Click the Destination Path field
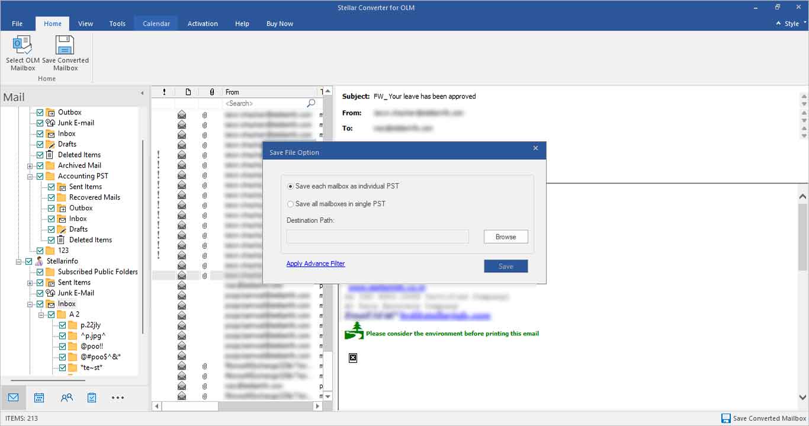This screenshot has height=426, width=809. click(x=378, y=237)
